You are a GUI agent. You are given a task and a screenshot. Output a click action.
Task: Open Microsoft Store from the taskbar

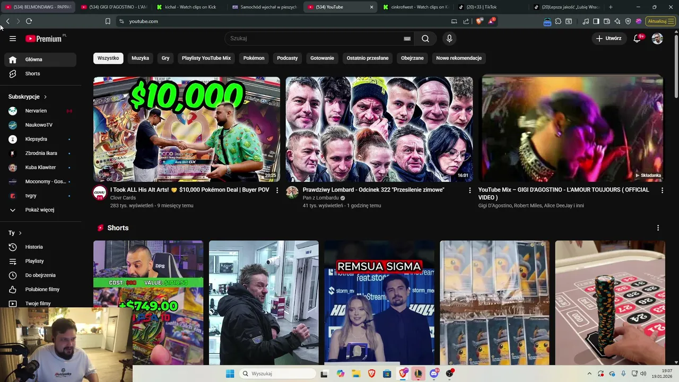[x=387, y=374]
